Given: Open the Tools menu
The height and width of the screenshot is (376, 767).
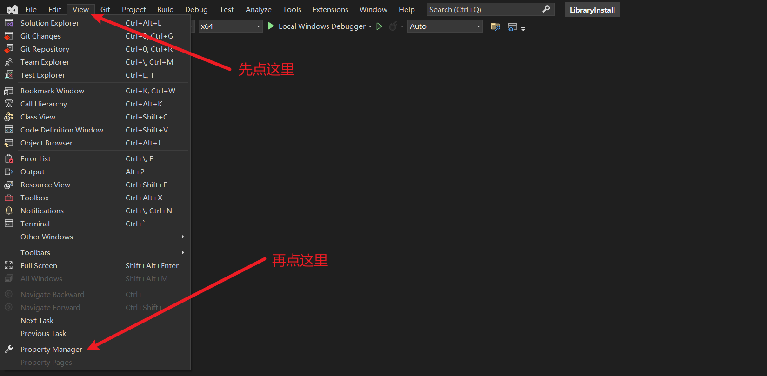Looking at the screenshot, I should (x=292, y=9).
